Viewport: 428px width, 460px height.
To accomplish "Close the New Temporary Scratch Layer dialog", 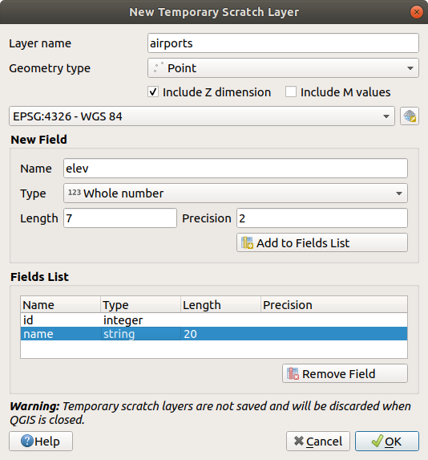I will (416, 12).
